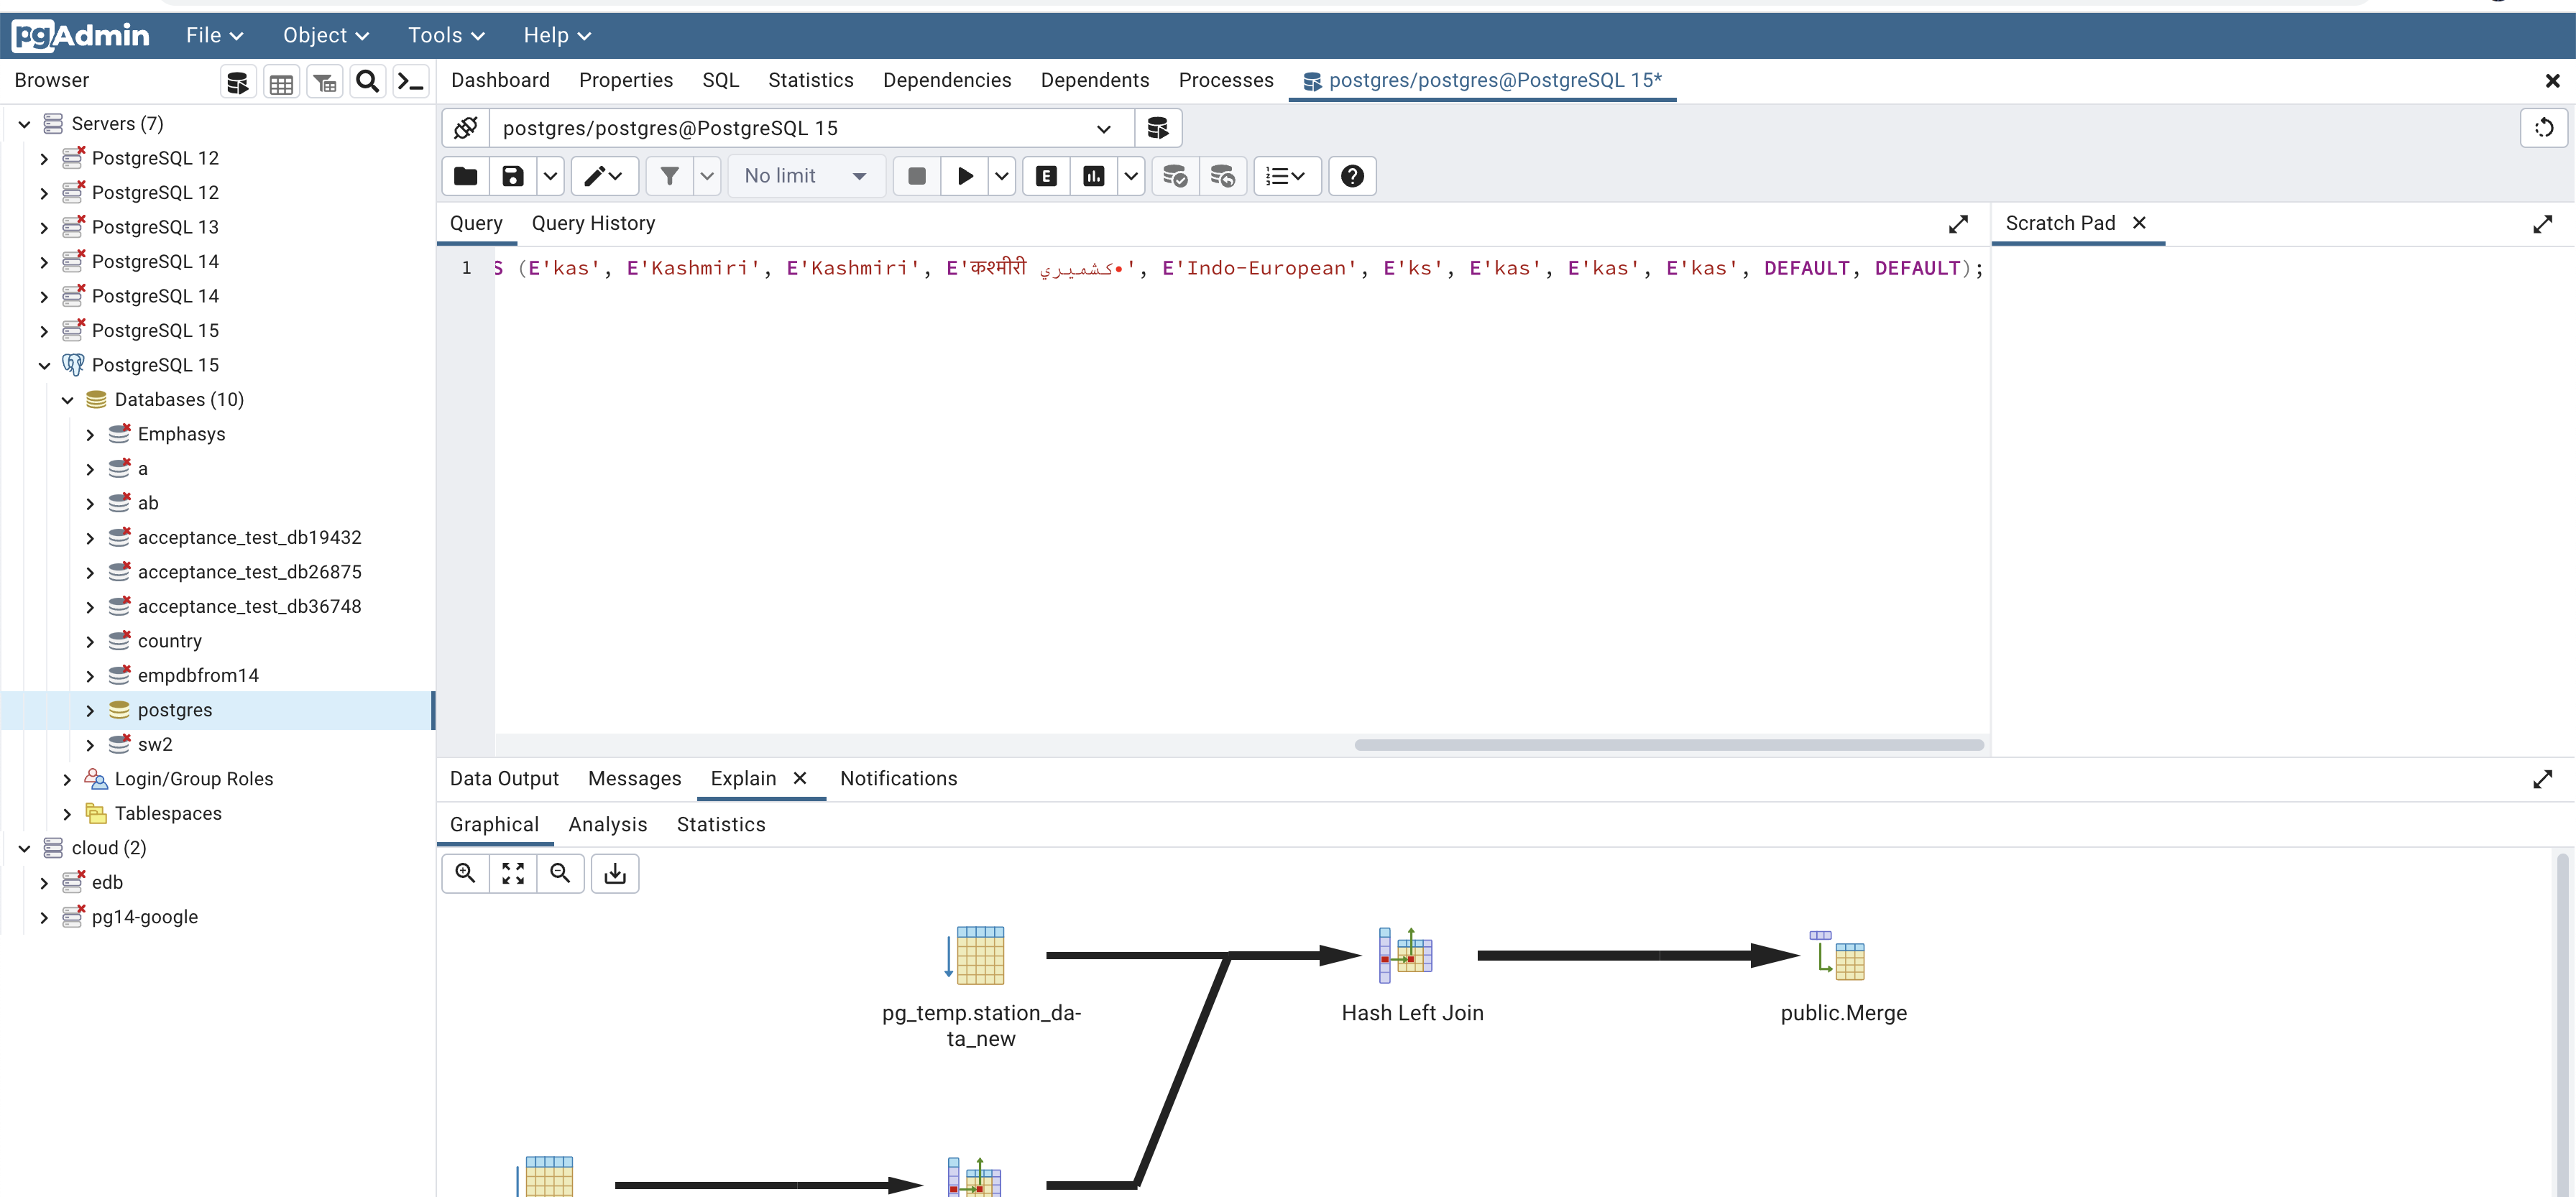Expand the Login/Group Roles node
The height and width of the screenshot is (1197, 2576).
(x=66, y=778)
